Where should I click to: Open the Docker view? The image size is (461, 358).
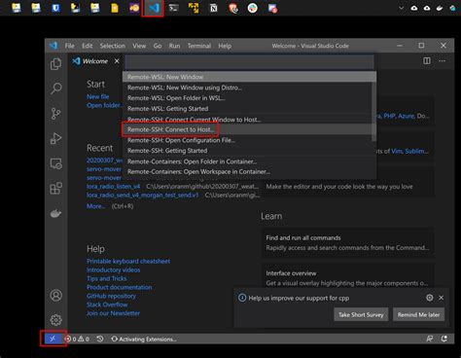[55, 213]
